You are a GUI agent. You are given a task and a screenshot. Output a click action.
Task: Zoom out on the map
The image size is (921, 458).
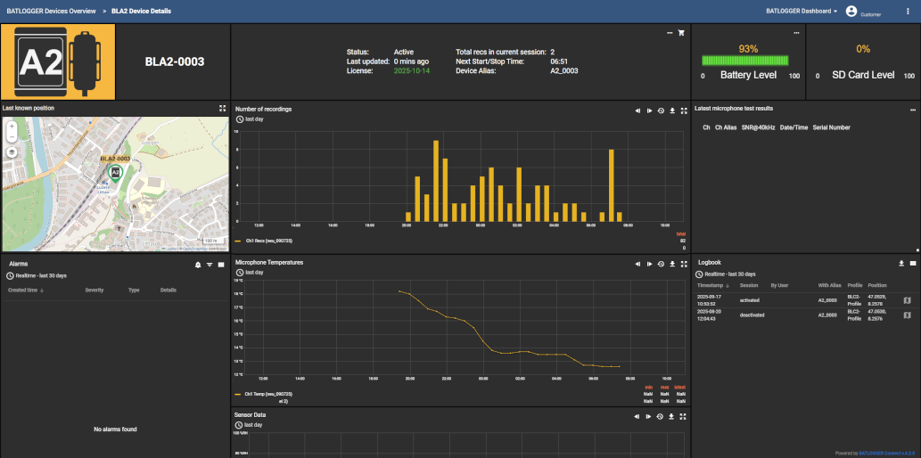click(12, 138)
